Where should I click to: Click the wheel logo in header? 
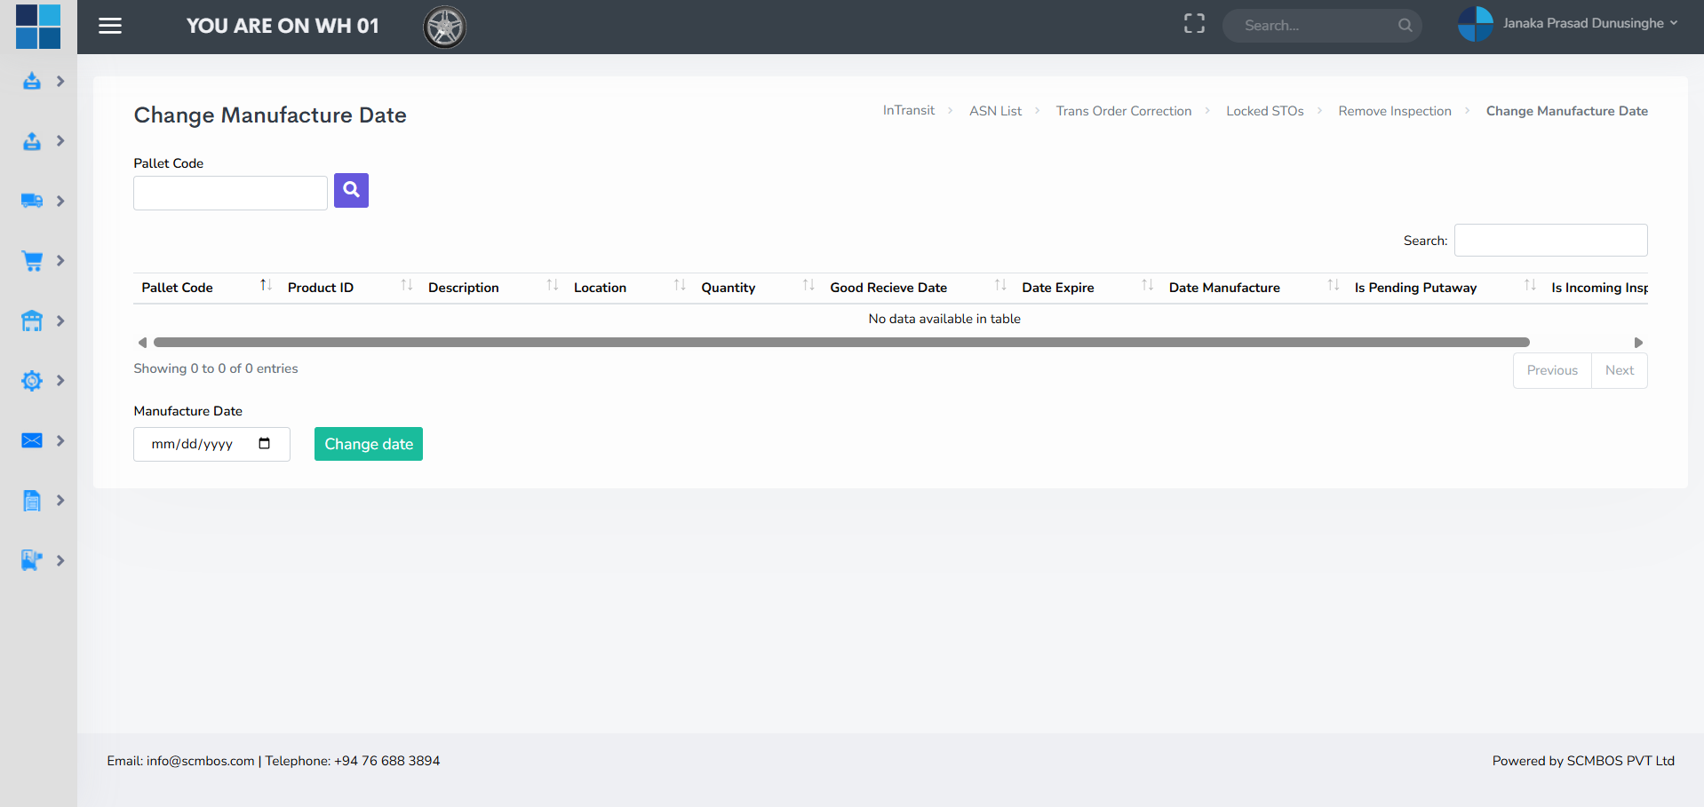[444, 27]
